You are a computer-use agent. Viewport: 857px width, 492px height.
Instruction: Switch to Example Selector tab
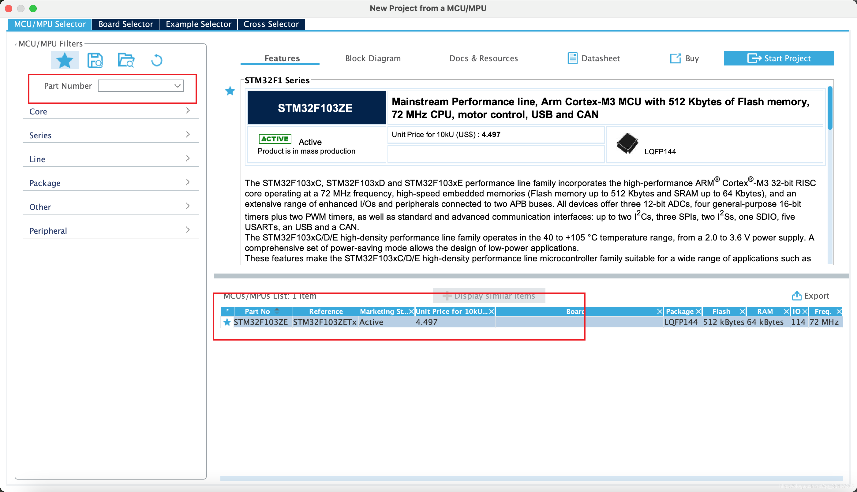[198, 24]
